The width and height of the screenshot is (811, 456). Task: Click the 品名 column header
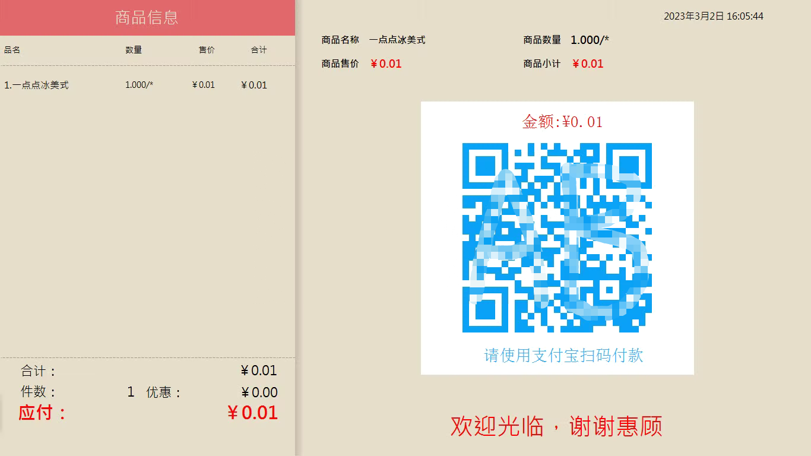12,50
